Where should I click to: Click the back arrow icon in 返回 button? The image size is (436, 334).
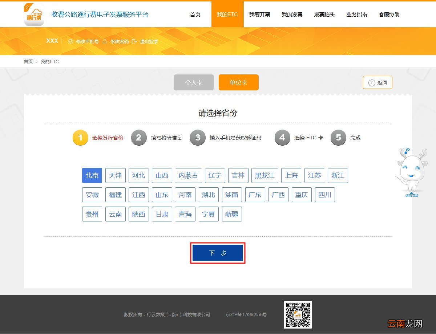coord(372,83)
